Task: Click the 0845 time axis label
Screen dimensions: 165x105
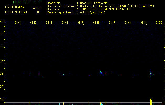Action: (x=81, y=23)
